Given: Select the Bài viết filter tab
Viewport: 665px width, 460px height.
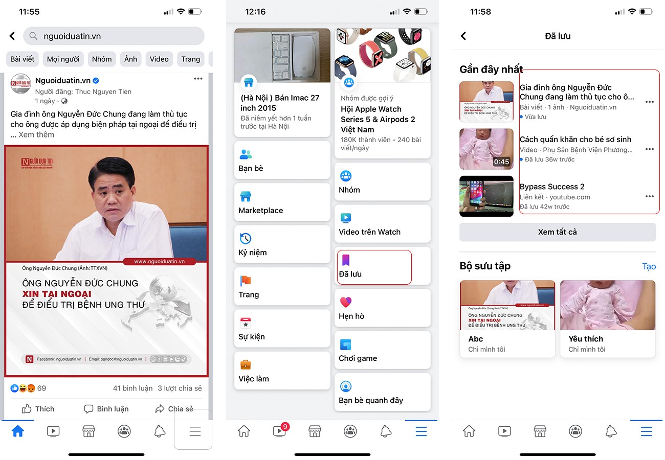Looking at the screenshot, I should [x=23, y=59].
